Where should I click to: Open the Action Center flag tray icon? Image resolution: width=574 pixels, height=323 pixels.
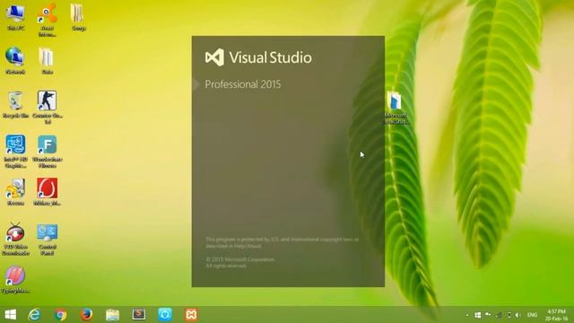[x=488, y=315]
